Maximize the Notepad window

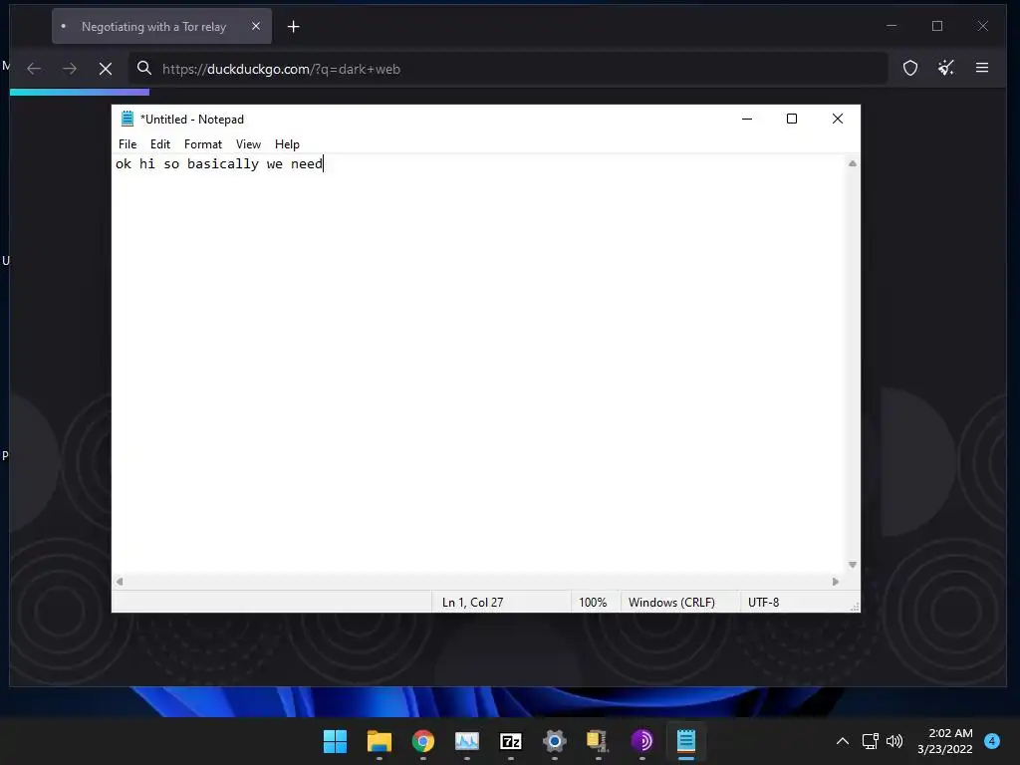click(x=792, y=119)
